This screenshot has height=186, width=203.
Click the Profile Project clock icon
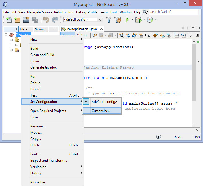(150, 20)
